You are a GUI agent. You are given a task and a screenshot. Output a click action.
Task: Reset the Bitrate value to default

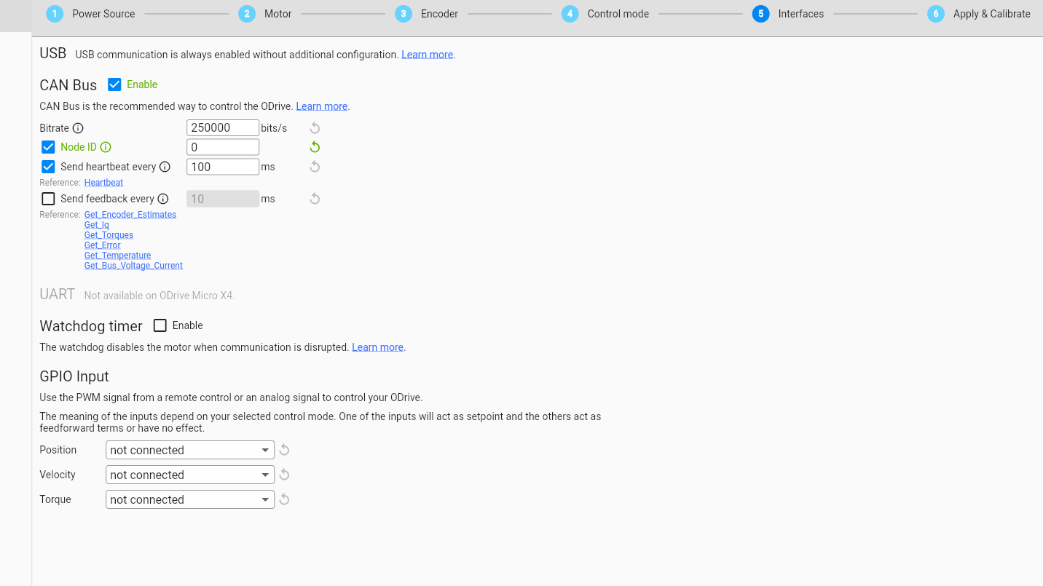pos(315,128)
